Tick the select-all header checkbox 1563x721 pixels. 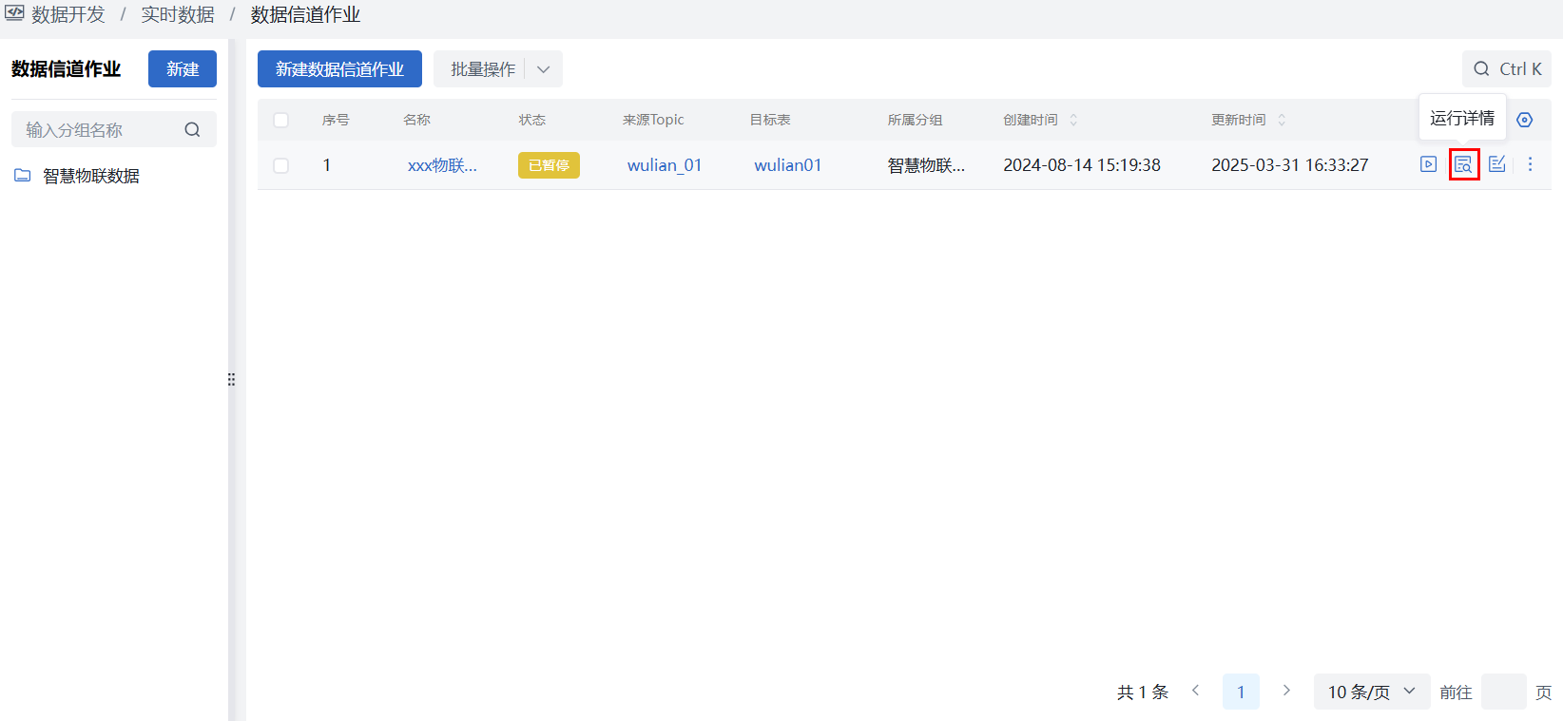coord(280,120)
